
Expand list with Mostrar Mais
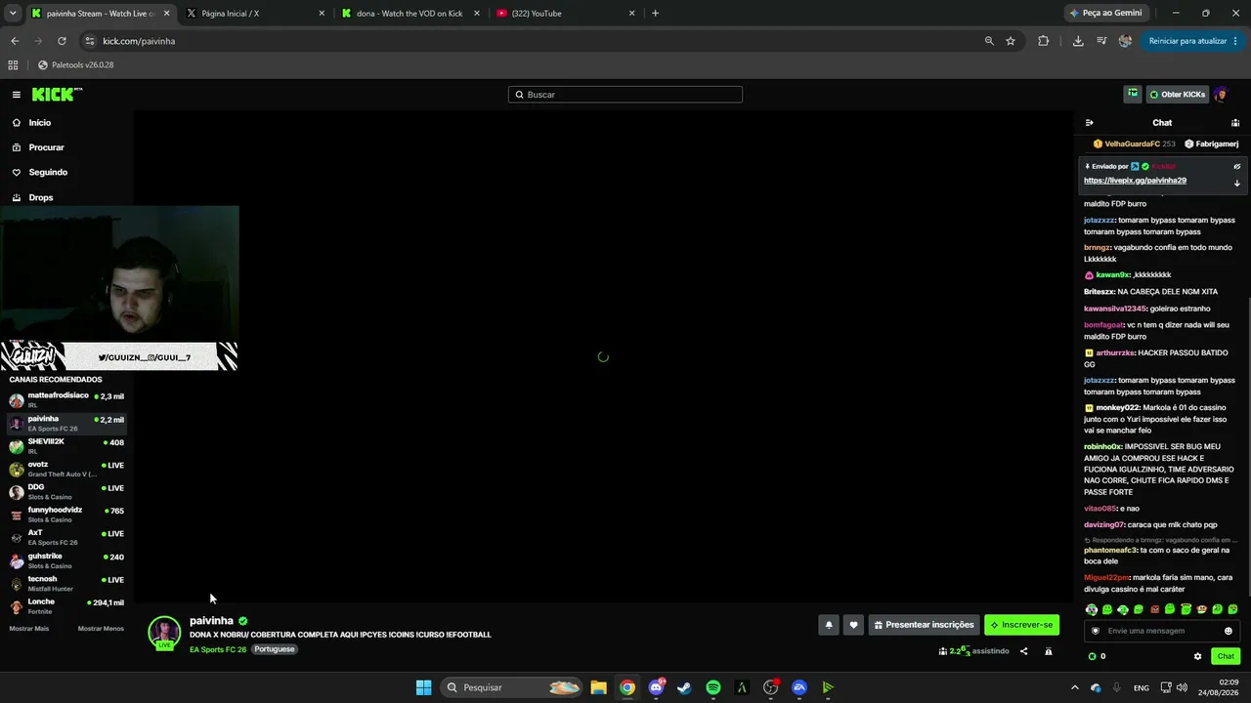click(29, 629)
